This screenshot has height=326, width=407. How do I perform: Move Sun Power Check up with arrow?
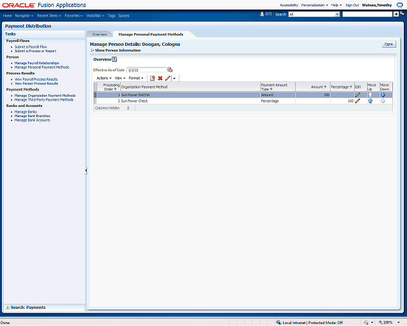tap(370, 101)
